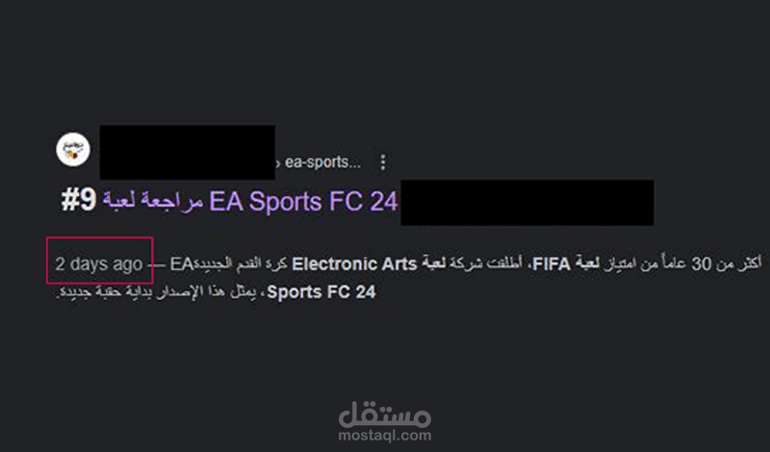Click bold 'Sports FC 24' on second snippet line
Viewport: 770px width, 452px height.
(321, 292)
